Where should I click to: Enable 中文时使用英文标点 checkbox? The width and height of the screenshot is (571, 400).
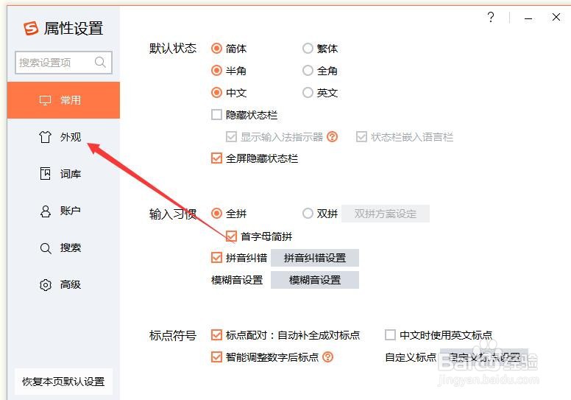[390, 334]
